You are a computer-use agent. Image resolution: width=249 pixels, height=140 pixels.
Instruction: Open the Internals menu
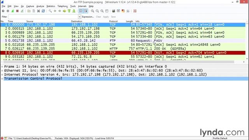[82, 6]
